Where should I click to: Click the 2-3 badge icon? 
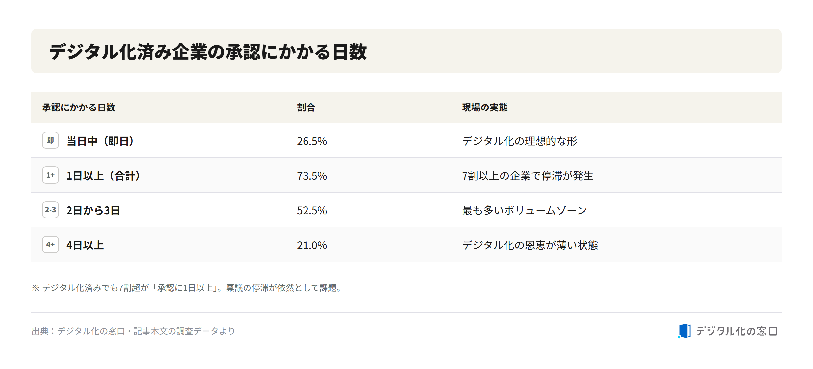50,210
